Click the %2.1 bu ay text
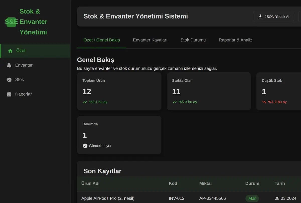The height and width of the screenshot is (203, 301). 98,102
